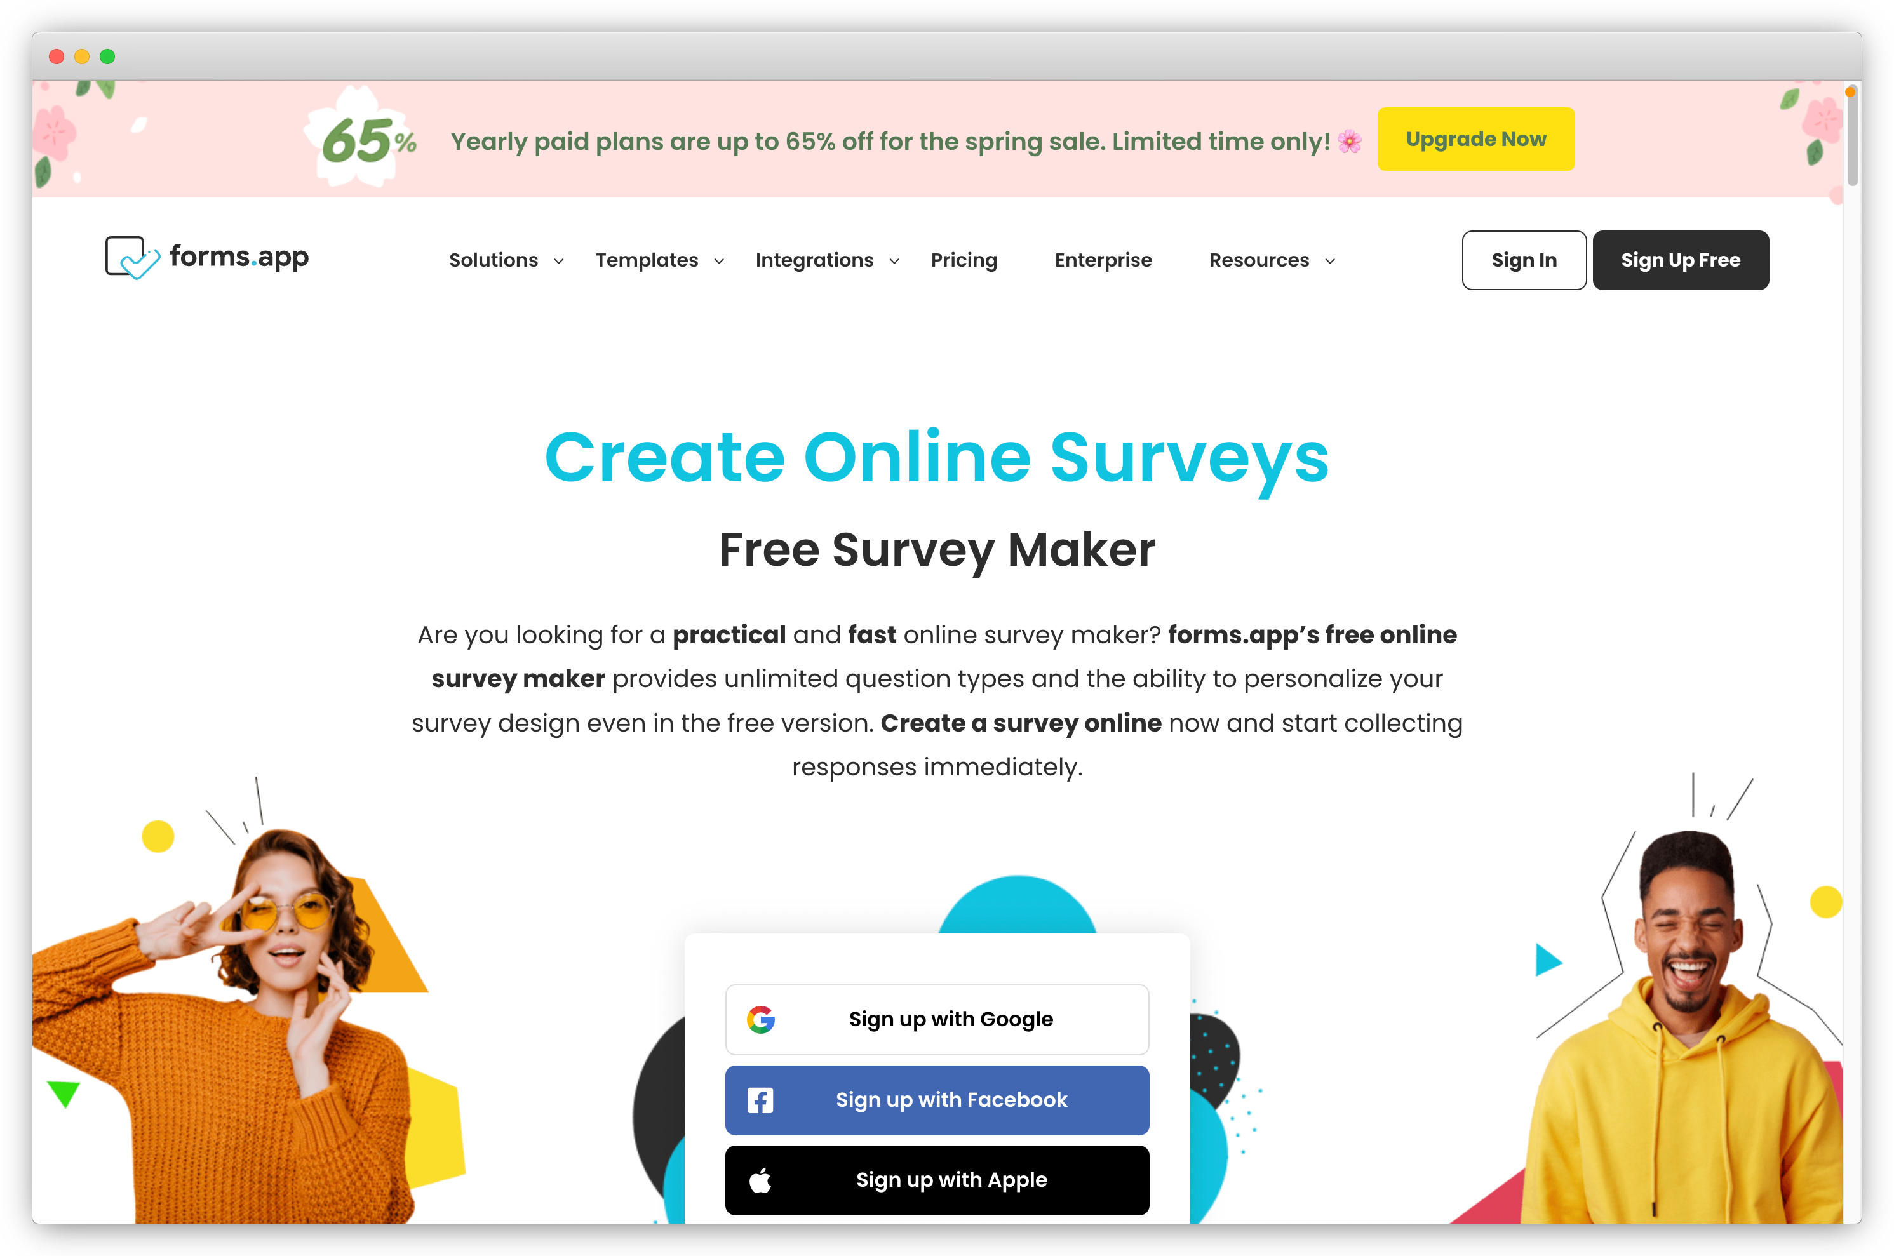Expand the Resources dropdown
The image size is (1894, 1256).
point(1269,259)
